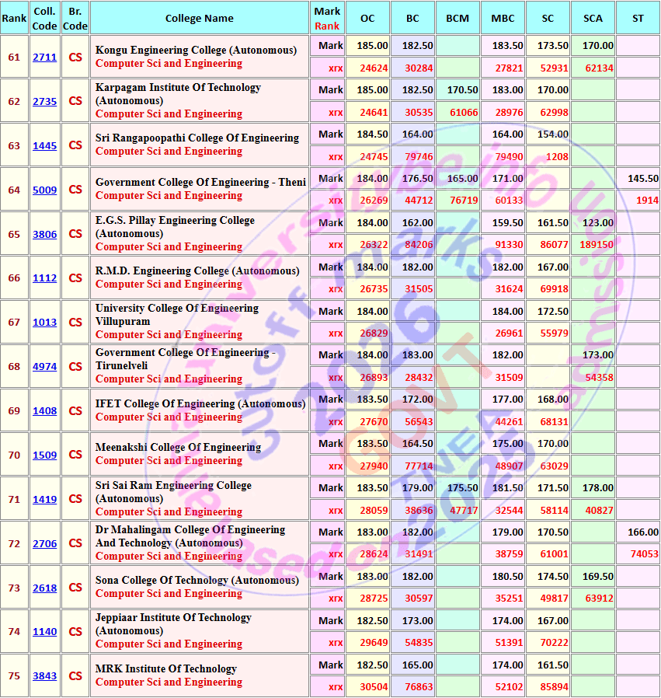Open R.M.D. Engineering code 1112 link
661x698 pixels.
44,277
